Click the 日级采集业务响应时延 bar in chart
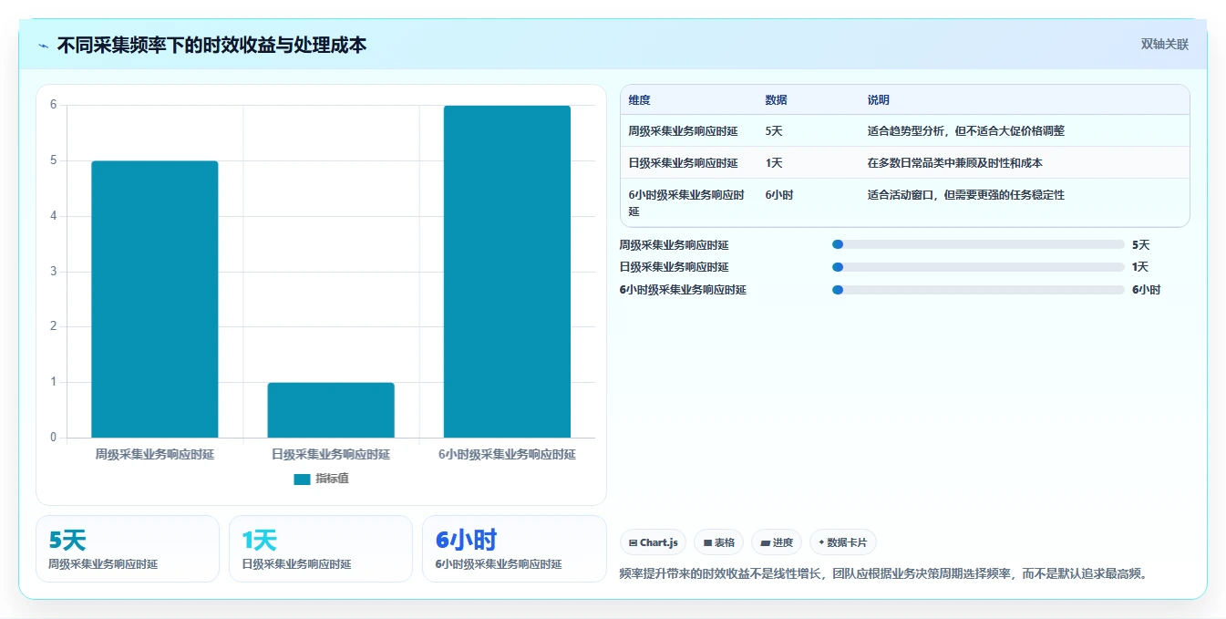Screen dimensions: 1226x619 (x=331, y=410)
